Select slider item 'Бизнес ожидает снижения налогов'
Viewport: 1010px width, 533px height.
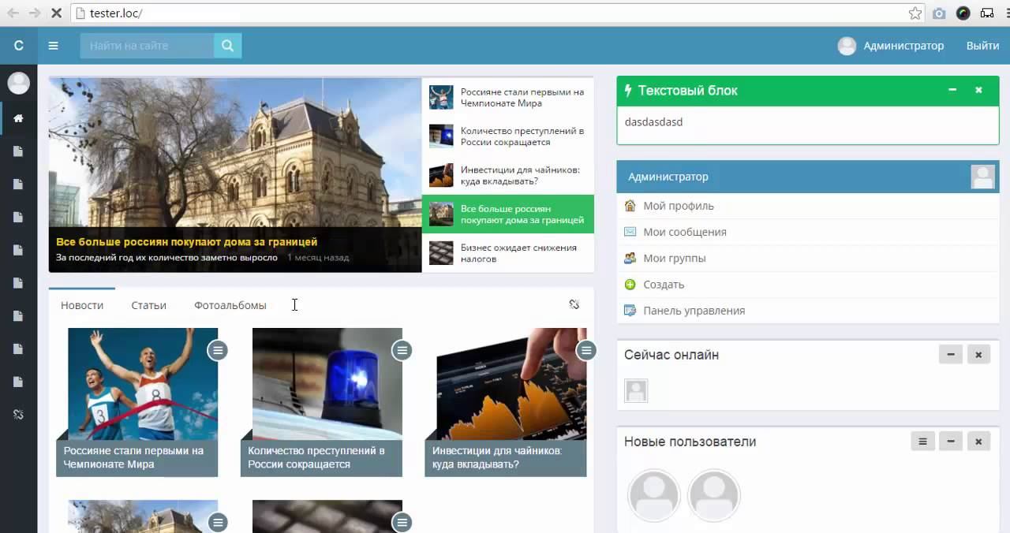point(508,253)
